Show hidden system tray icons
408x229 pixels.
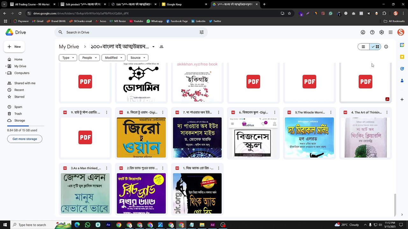tap(365, 225)
